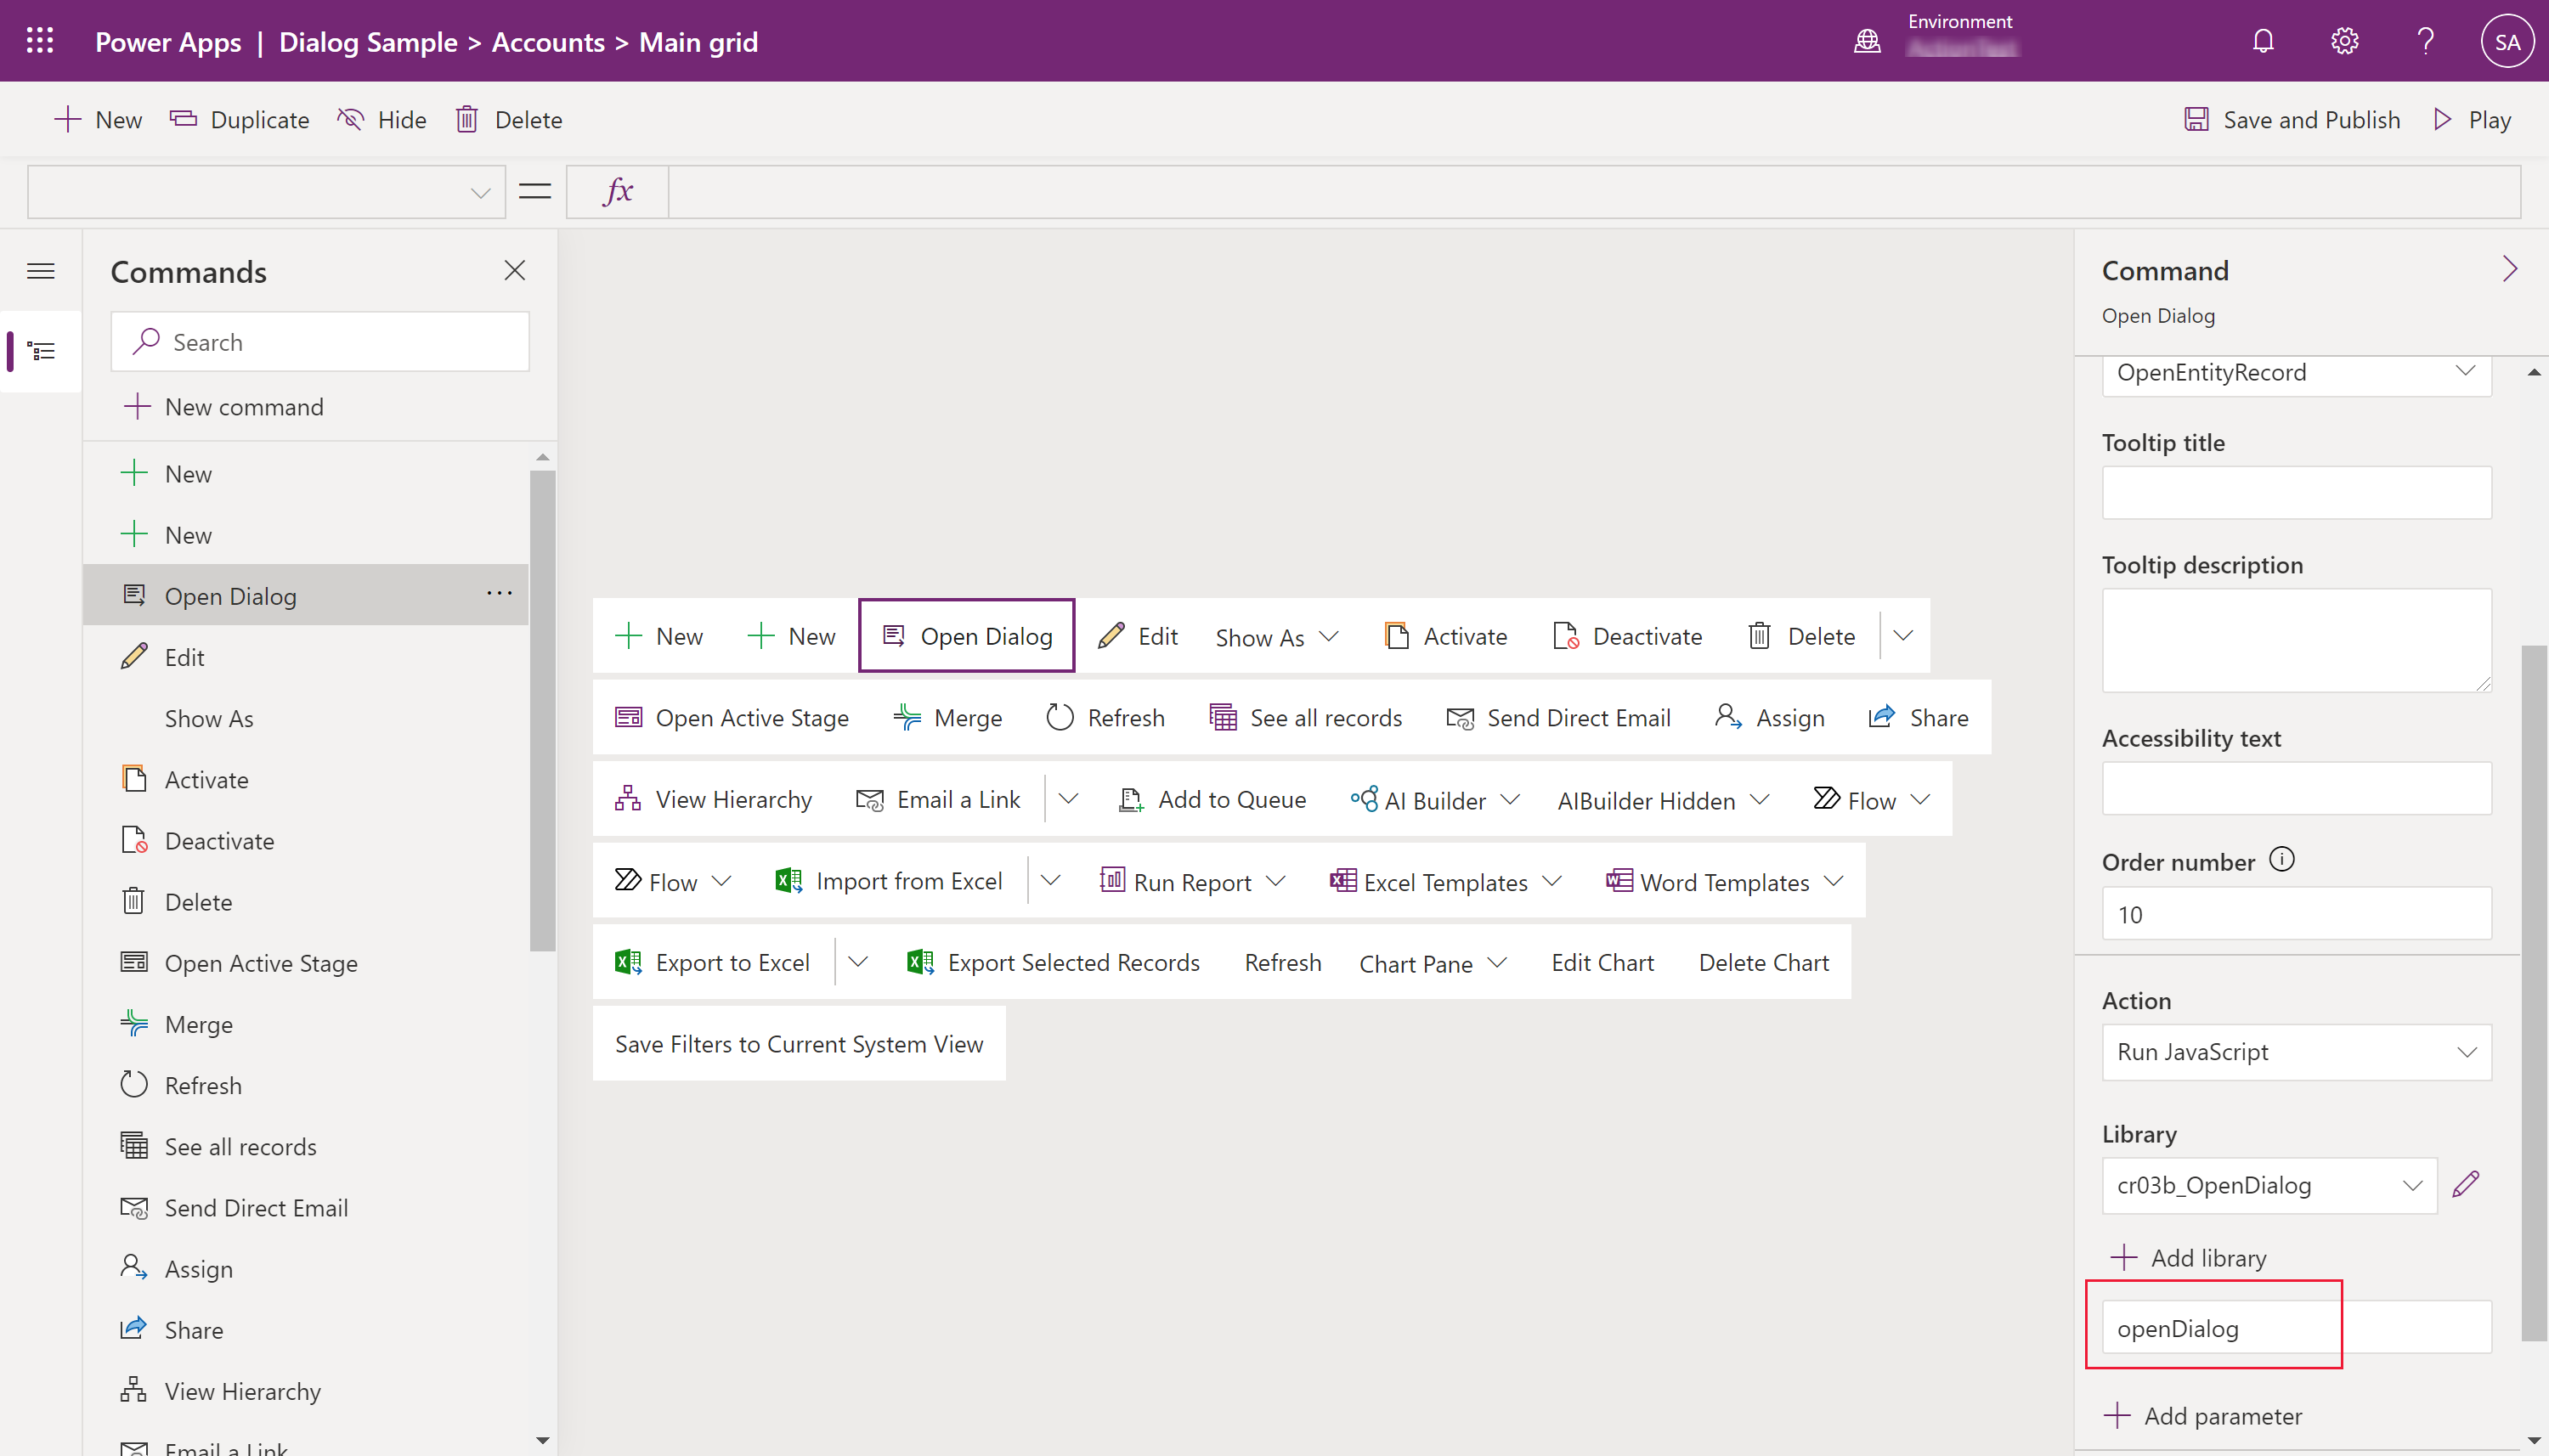Click the Send Direct Email icon in sidebar
2549x1456 pixels.
click(135, 1207)
